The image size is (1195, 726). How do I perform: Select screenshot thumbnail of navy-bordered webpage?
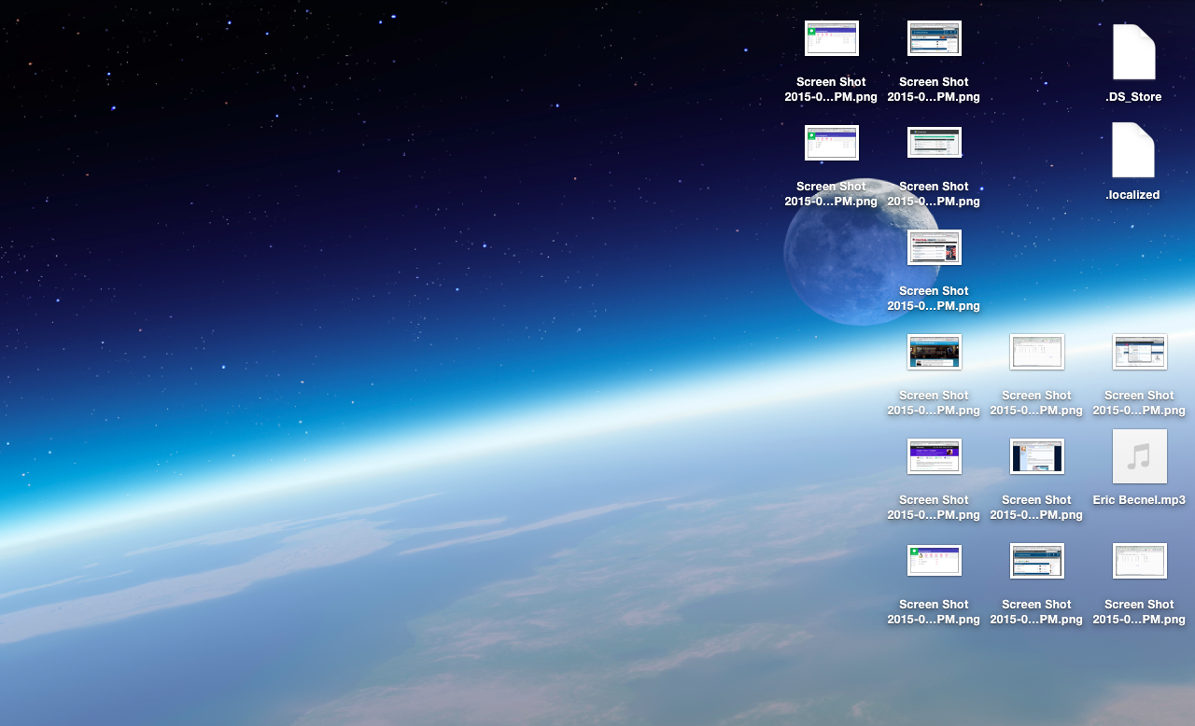tap(1036, 456)
